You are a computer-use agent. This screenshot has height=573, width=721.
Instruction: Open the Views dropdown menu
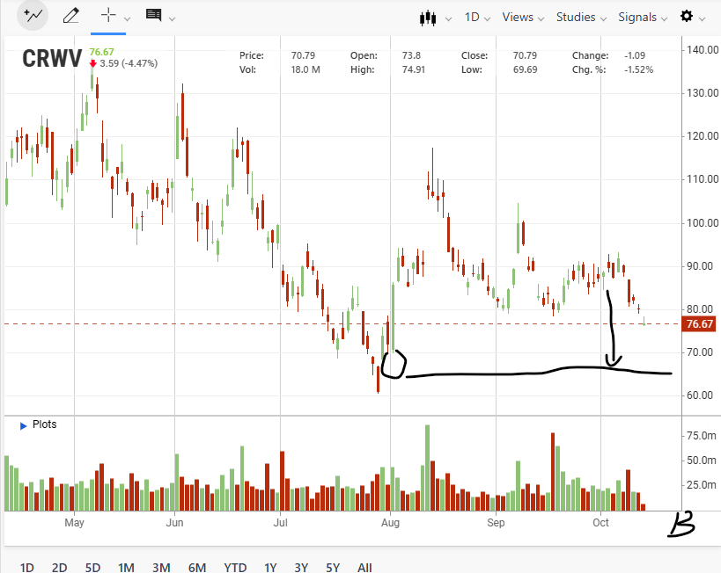pyautogui.click(x=523, y=18)
